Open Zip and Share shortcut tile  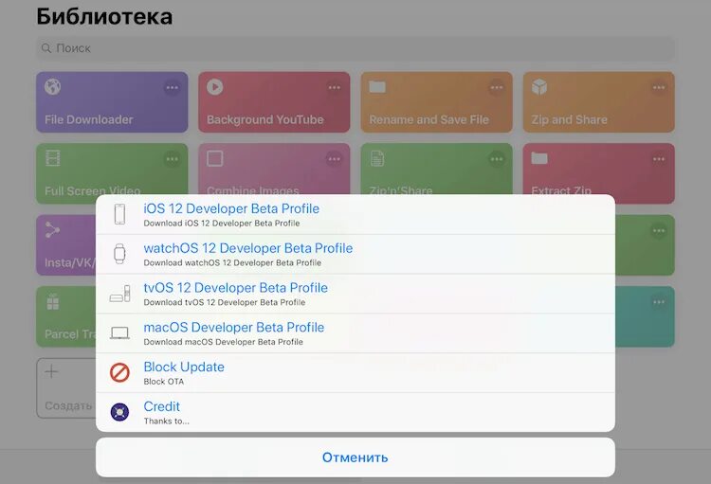598,102
